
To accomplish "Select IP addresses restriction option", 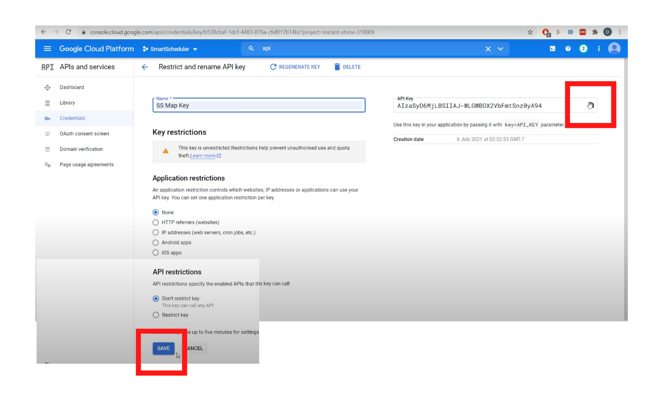I will tap(155, 233).
